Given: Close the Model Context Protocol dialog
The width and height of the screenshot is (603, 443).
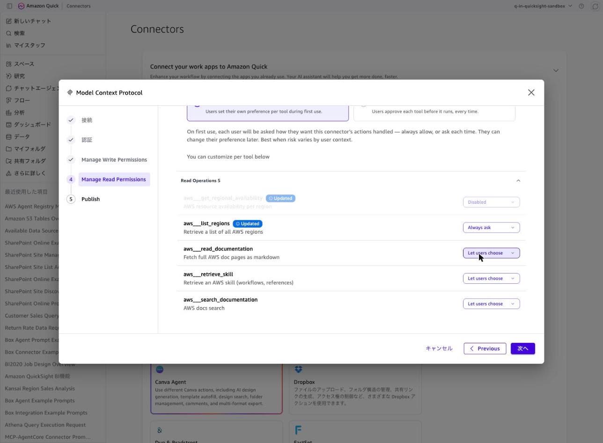Looking at the screenshot, I should point(531,93).
